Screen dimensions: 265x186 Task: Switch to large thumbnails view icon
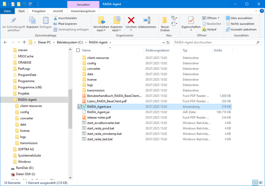(x=261, y=183)
